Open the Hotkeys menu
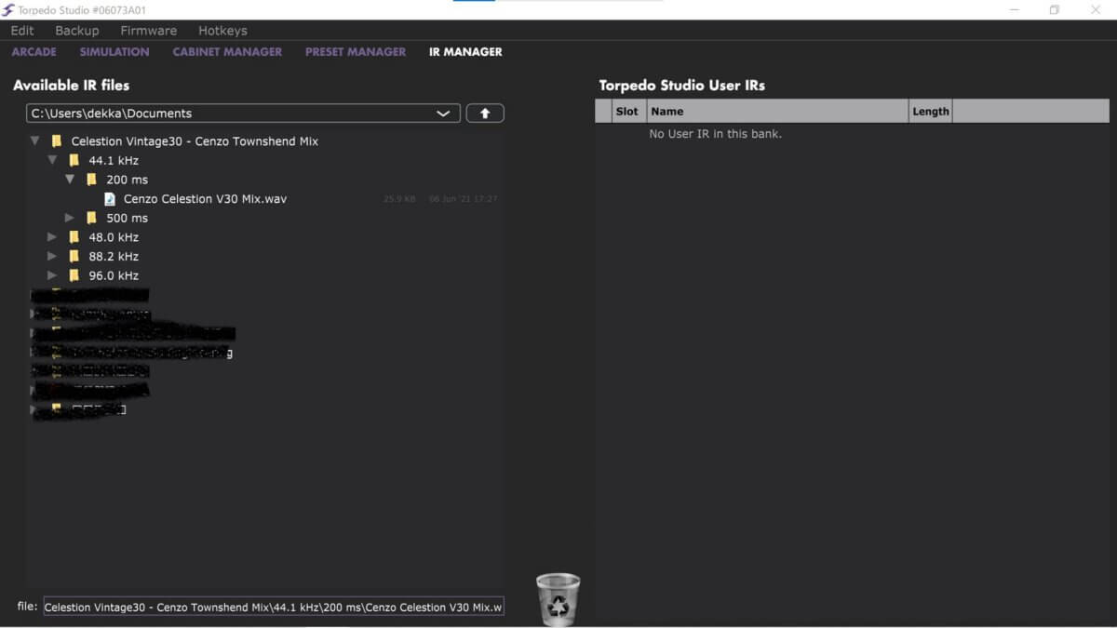 222,31
